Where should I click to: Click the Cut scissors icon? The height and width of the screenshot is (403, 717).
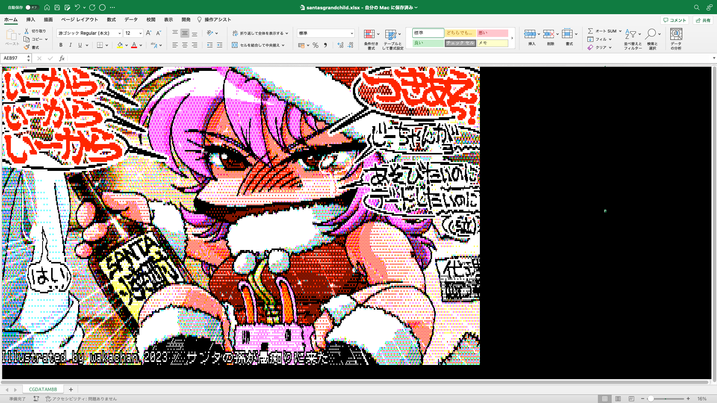[27, 31]
